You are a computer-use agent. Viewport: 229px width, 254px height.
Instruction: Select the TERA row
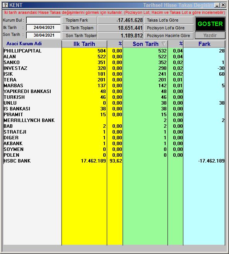pos(114,80)
